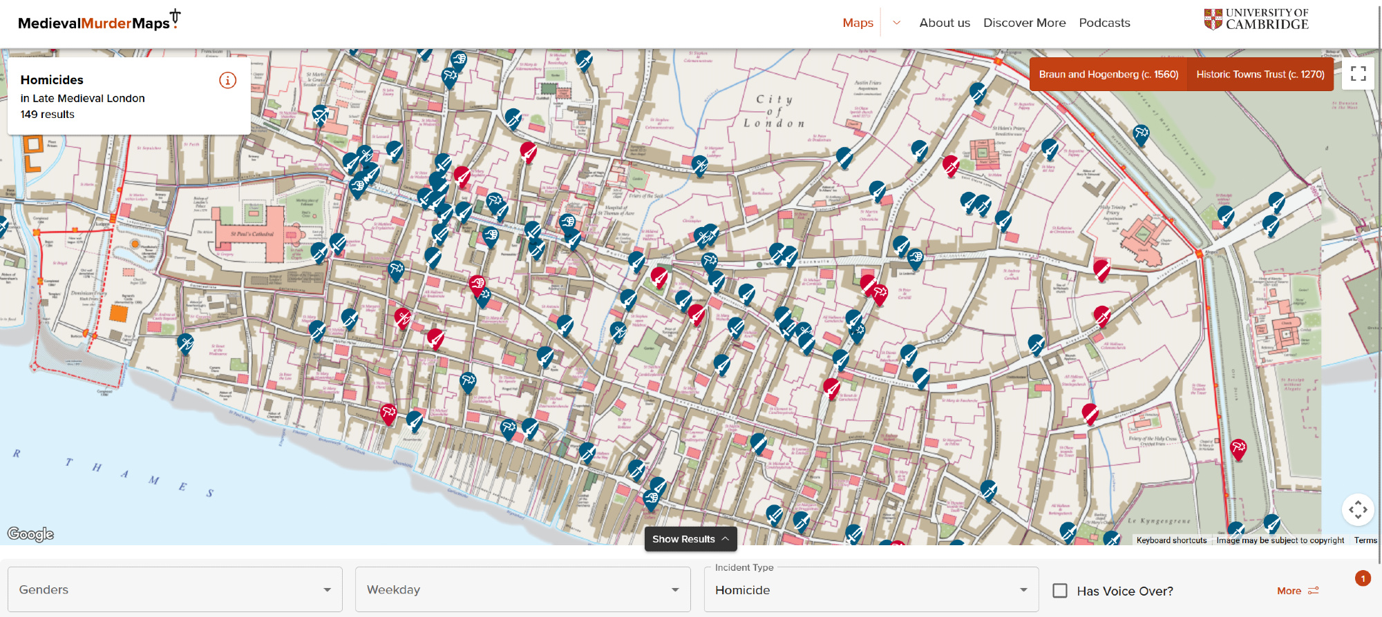This screenshot has width=1382, height=617.
Task: Toggle Historic Towns Trust map layer
Action: pyautogui.click(x=1260, y=75)
